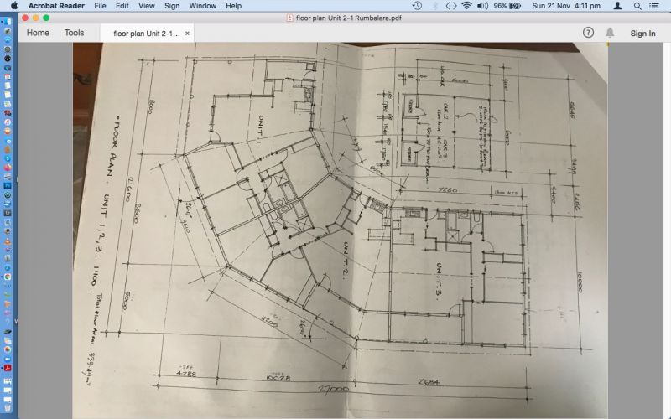Open the Help question mark icon

588,33
